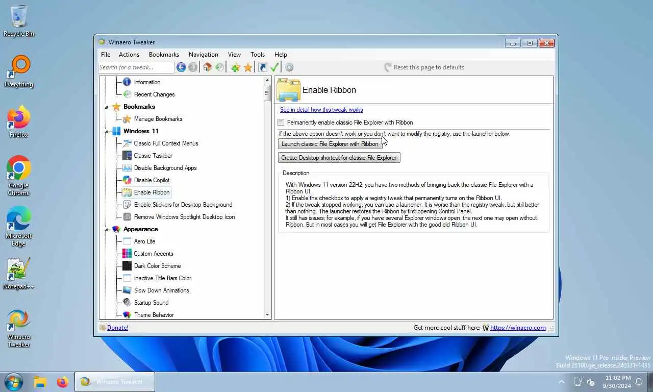Select Disable Background Apps tweak
This screenshot has height=392, width=653.
165,168
